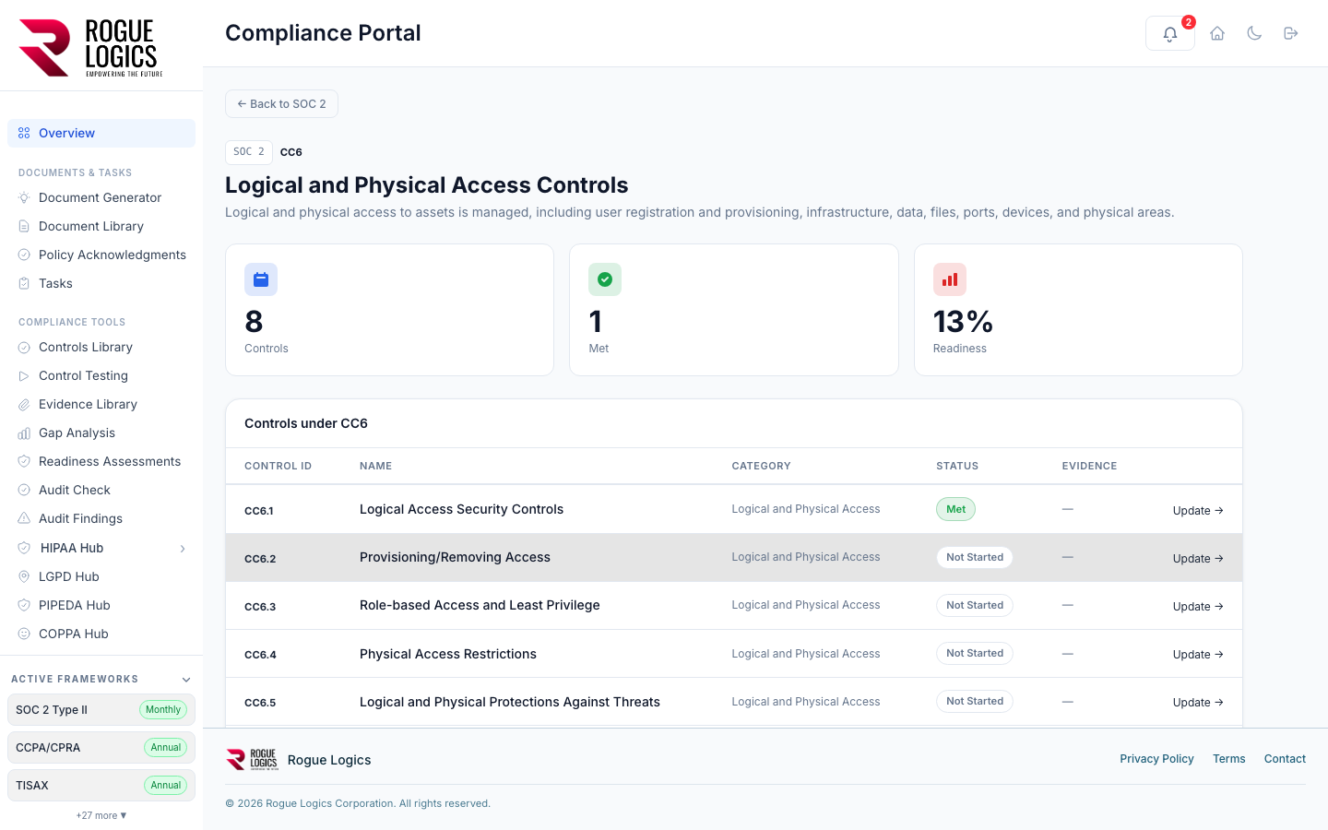Click the Document Library file icon
1328x830 pixels.
tap(24, 226)
